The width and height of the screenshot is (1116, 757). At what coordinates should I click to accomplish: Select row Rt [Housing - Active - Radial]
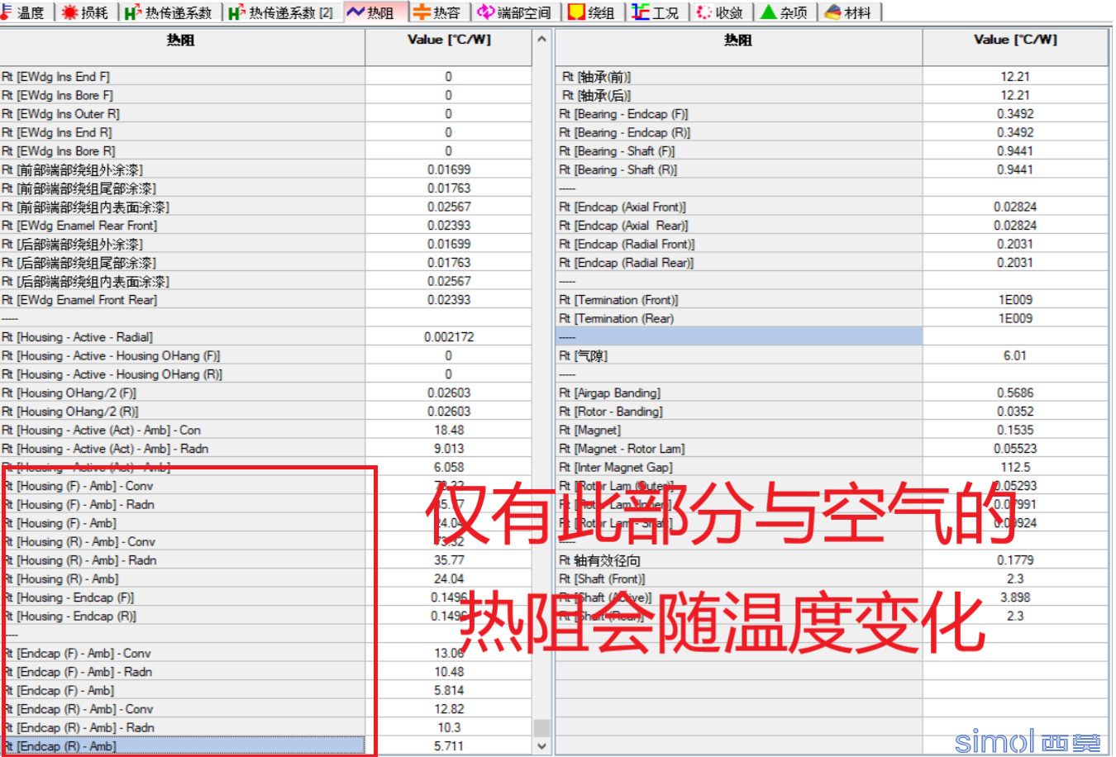pos(182,337)
